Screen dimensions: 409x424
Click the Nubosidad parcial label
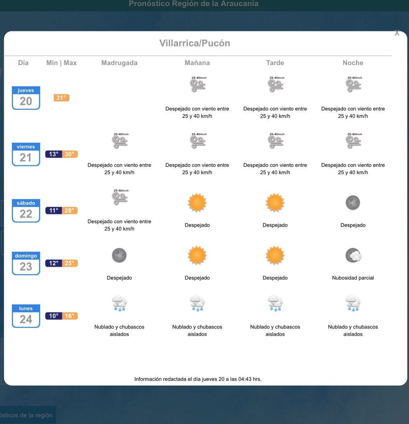pos(353,278)
